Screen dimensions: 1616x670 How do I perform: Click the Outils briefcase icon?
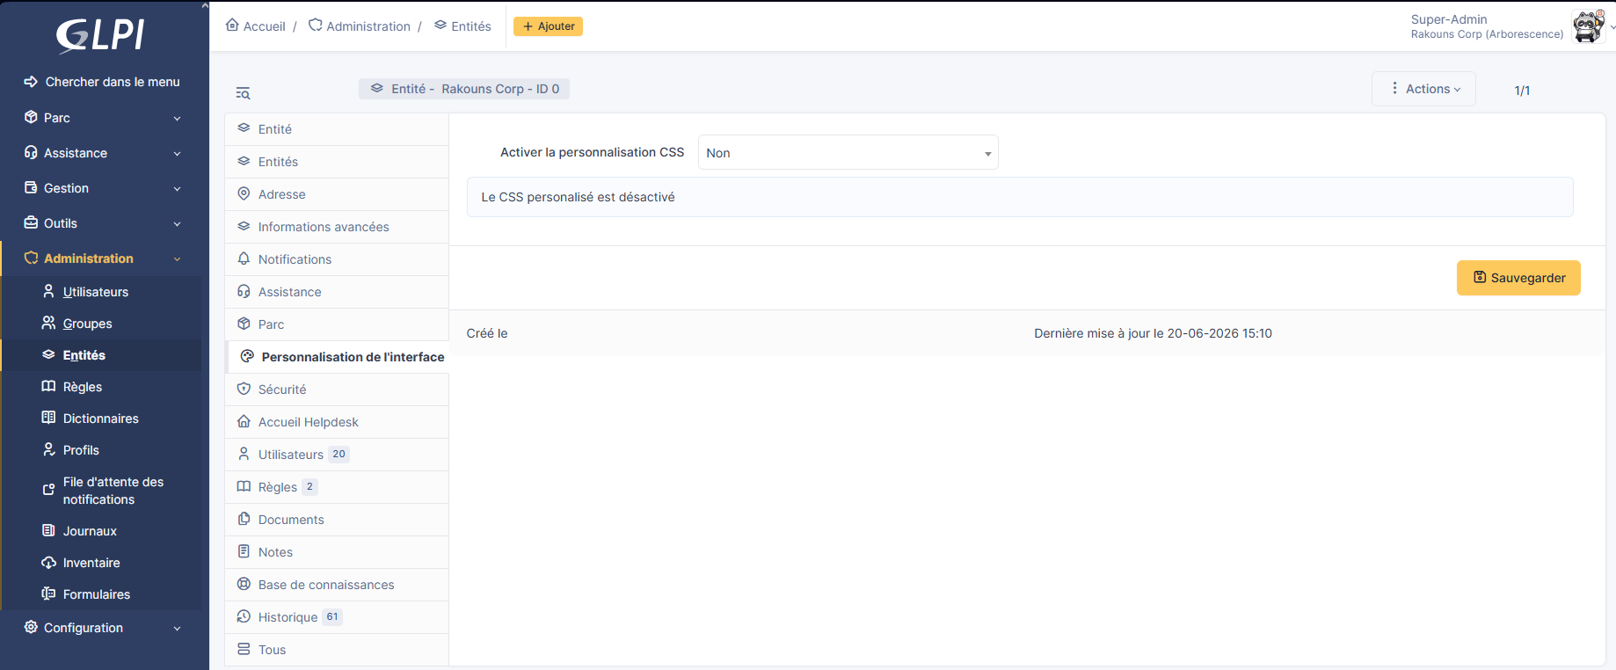pyautogui.click(x=31, y=222)
